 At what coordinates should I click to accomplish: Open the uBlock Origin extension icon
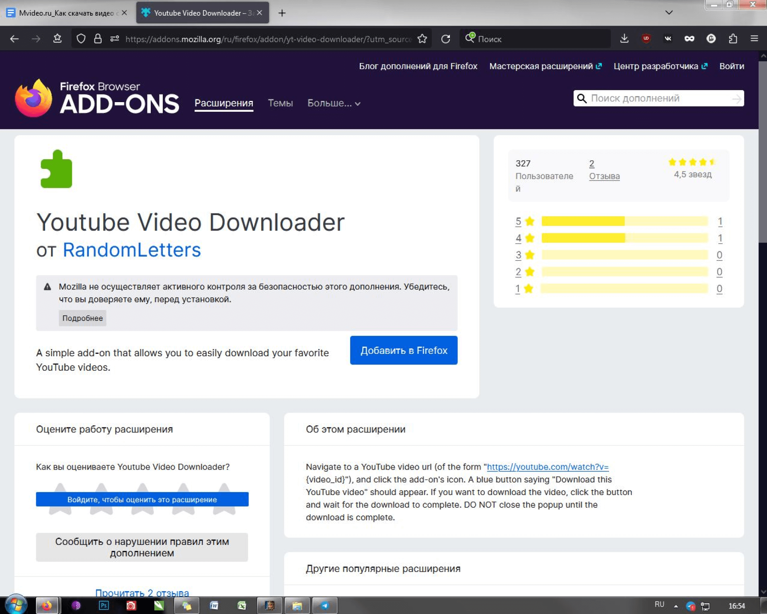(x=646, y=39)
